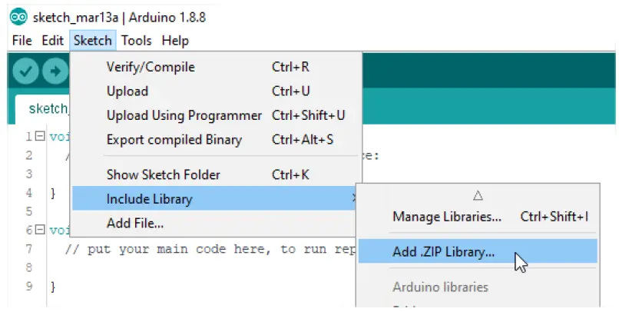
Task: Close the Sketch menu from menu bar
Action: 92,40
